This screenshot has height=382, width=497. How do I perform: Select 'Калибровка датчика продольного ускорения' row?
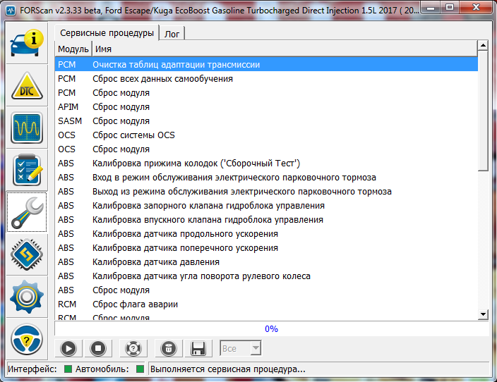[266, 233]
